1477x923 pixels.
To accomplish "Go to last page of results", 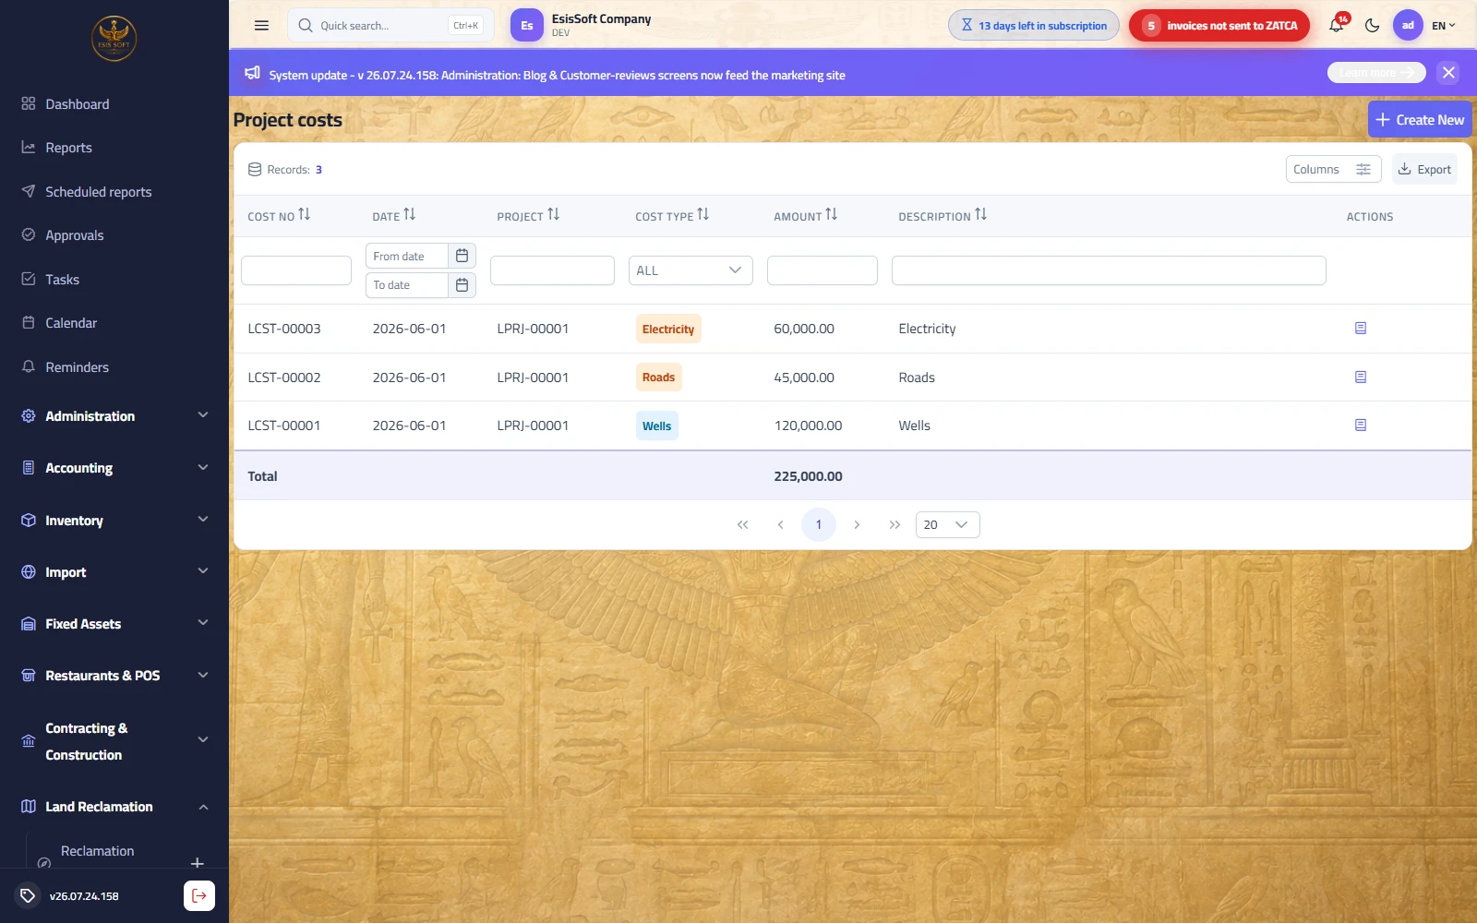I will 895,524.
